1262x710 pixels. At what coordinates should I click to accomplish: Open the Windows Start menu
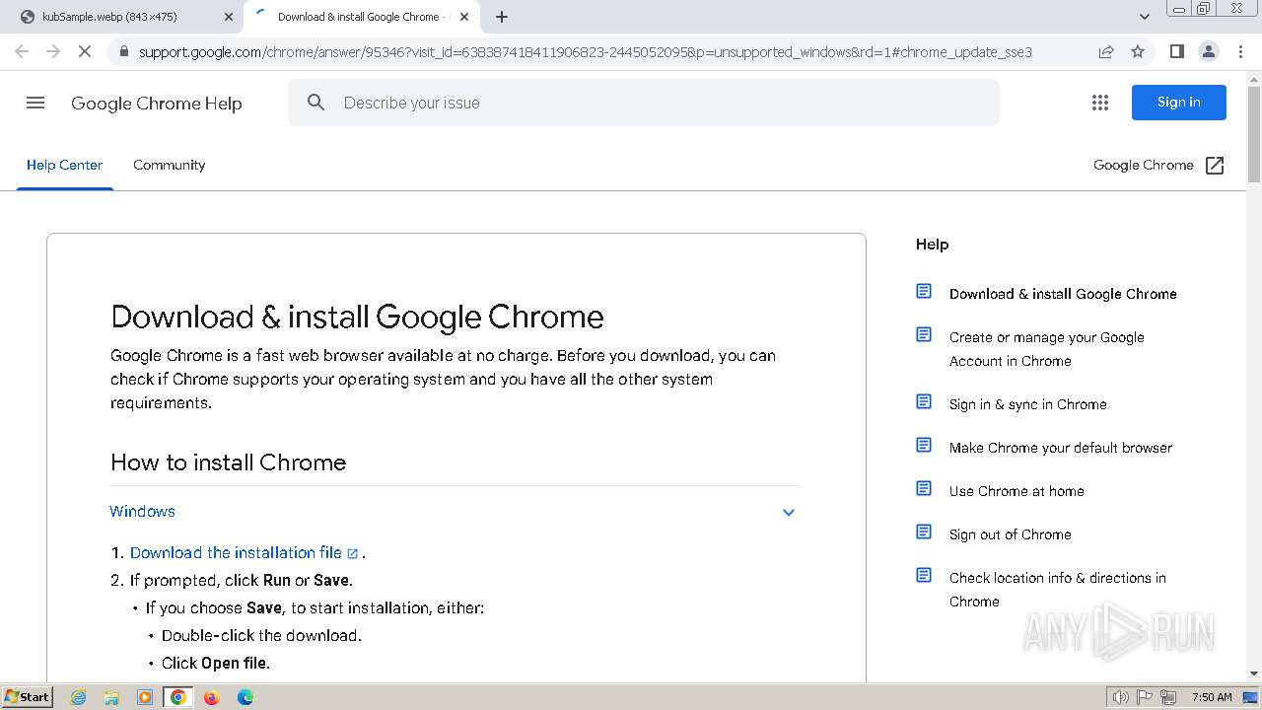[28, 696]
